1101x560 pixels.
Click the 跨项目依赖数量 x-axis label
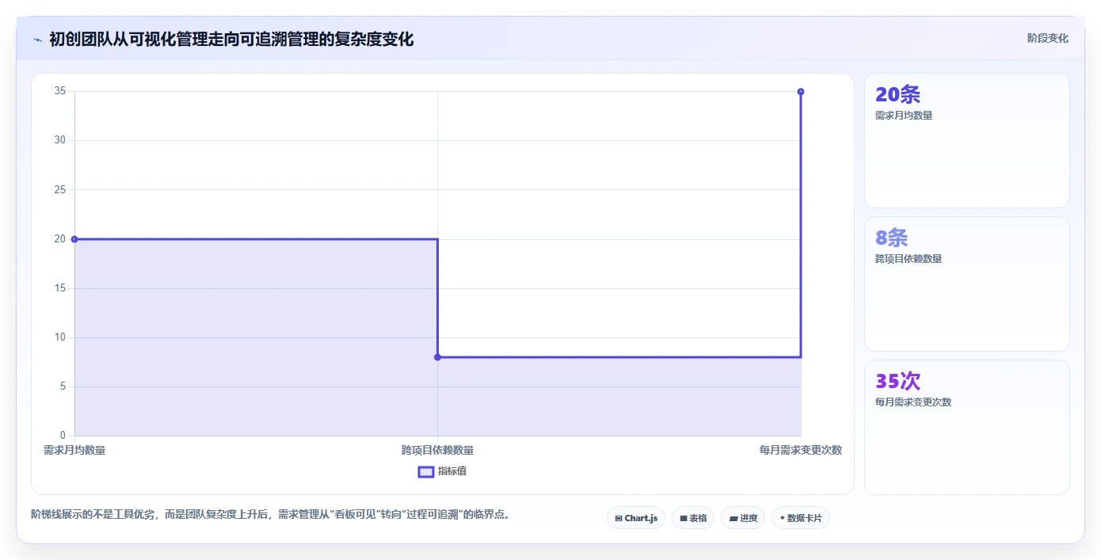click(437, 450)
